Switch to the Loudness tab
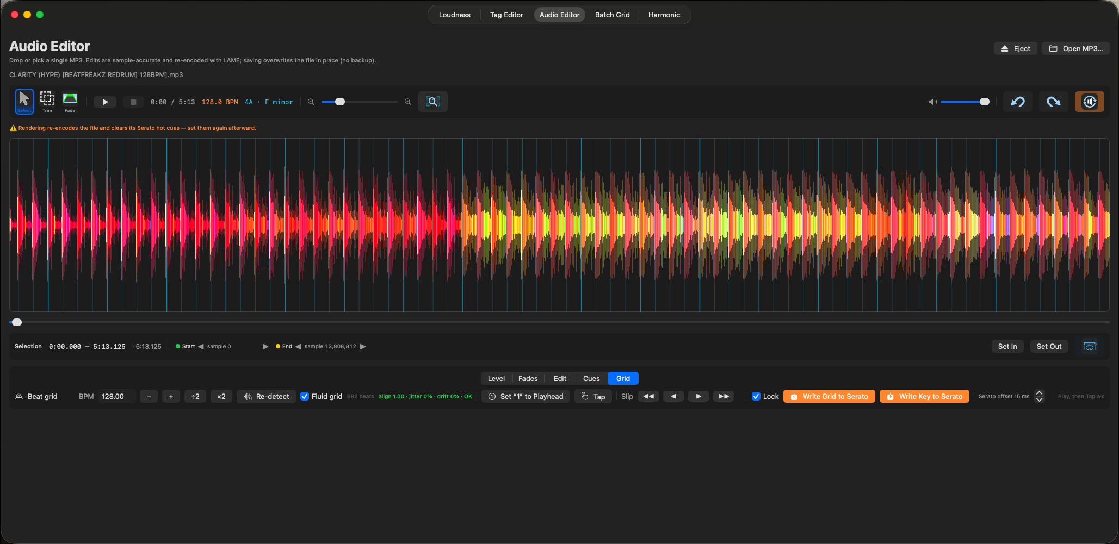1119x544 pixels. (x=455, y=15)
